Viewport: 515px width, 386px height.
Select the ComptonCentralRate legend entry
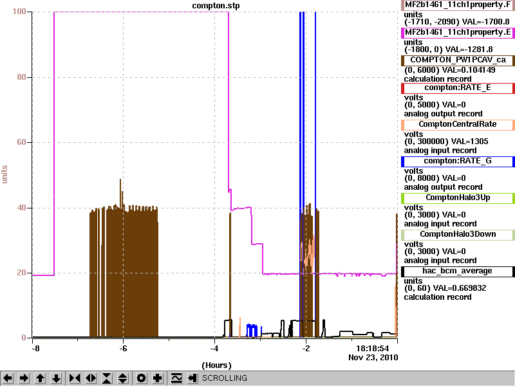tap(458, 125)
